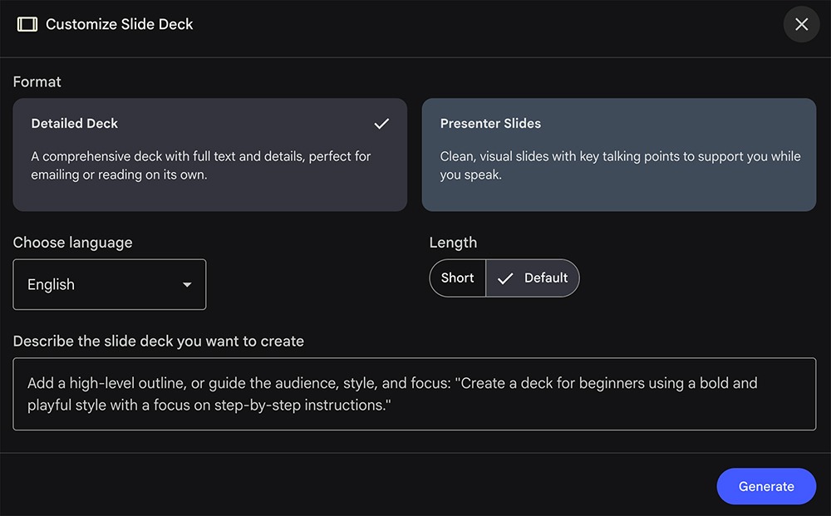Click the "Describe the slide deck" label

pyautogui.click(x=159, y=341)
